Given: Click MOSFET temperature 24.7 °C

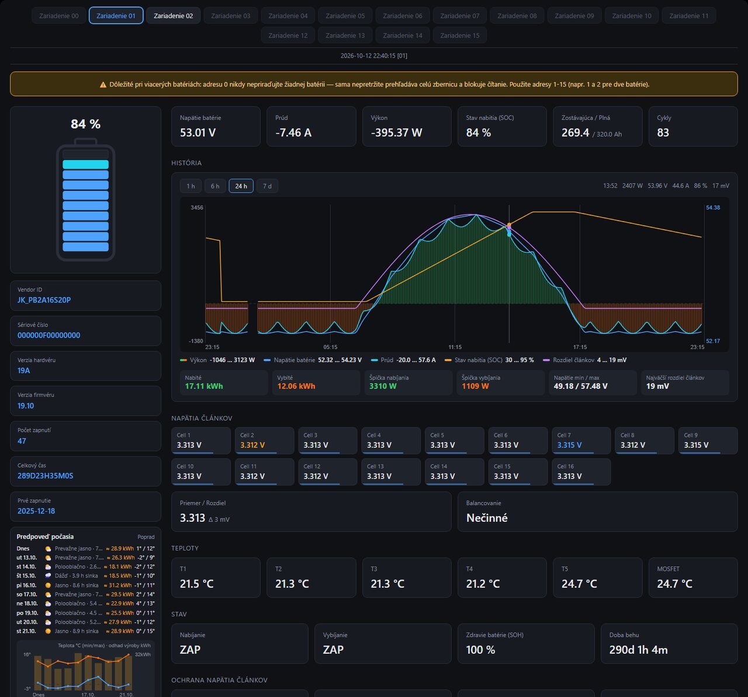Looking at the screenshot, I should (x=674, y=584).
